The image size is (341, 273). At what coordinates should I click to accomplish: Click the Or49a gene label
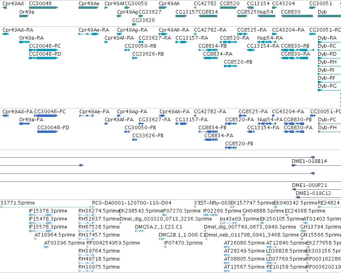pos(26,12)
